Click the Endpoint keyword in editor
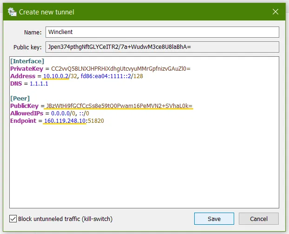The height and width of the screenshot is (234, 289). pos(23,121)
